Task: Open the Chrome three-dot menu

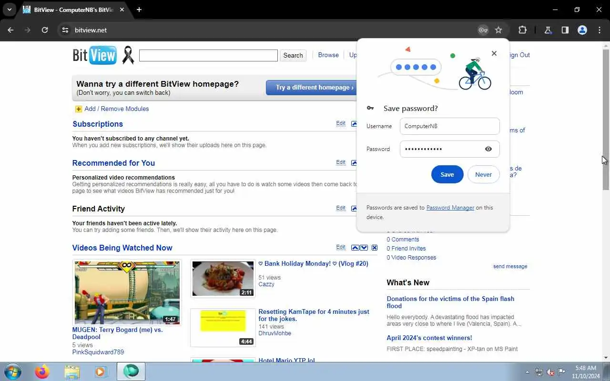Action: point(600,30)
